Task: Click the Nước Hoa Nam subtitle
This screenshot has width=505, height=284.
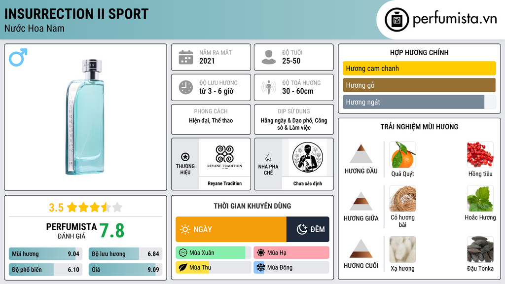Action: (x=34, y=29)
